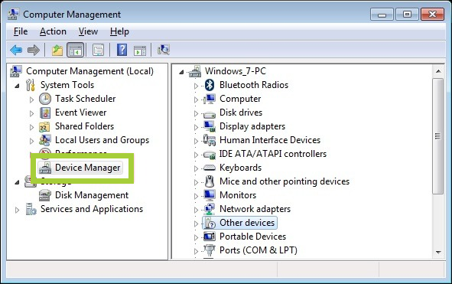Click the Up one level folder icon
The height and width of the screenshot is (284, 452).
click(x=57, y=51)
